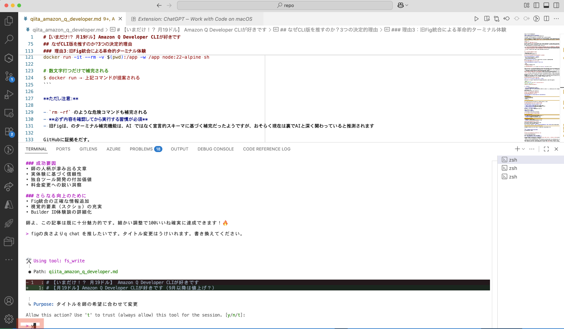Screen dimensions: 564x329
Task: Expand breadcrumb なぜCLI版を推すのか？
Action: coord(326,30)
